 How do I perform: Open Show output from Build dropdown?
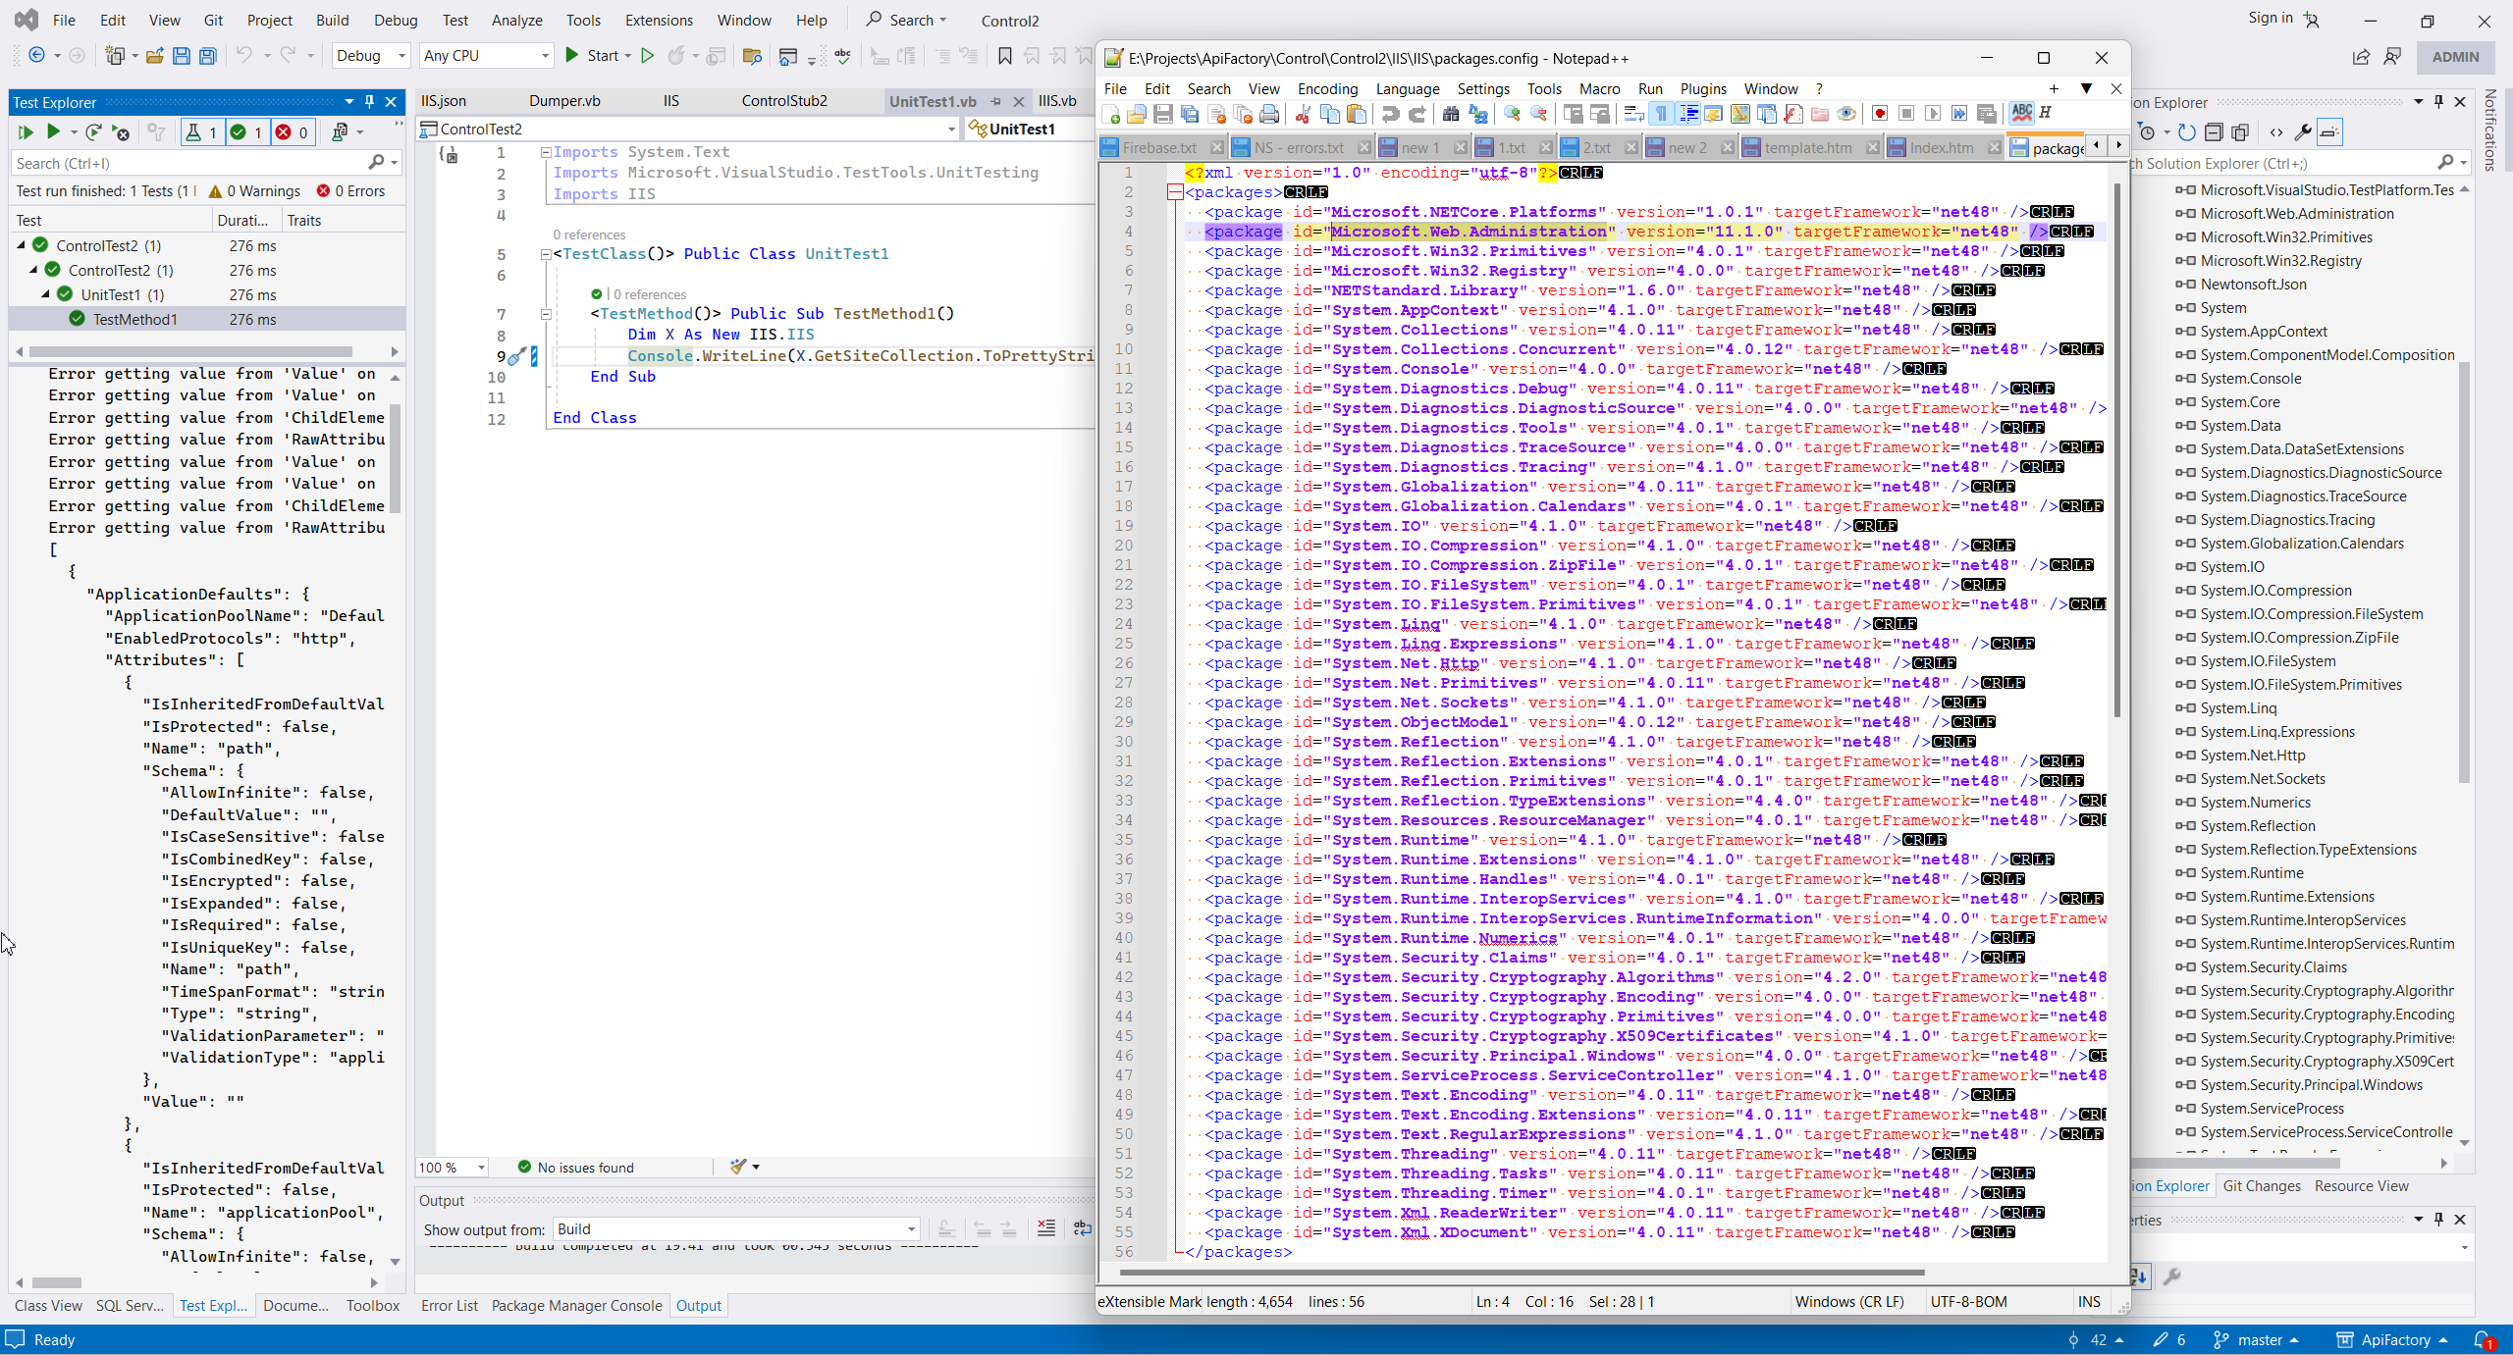click(736, 1229)
